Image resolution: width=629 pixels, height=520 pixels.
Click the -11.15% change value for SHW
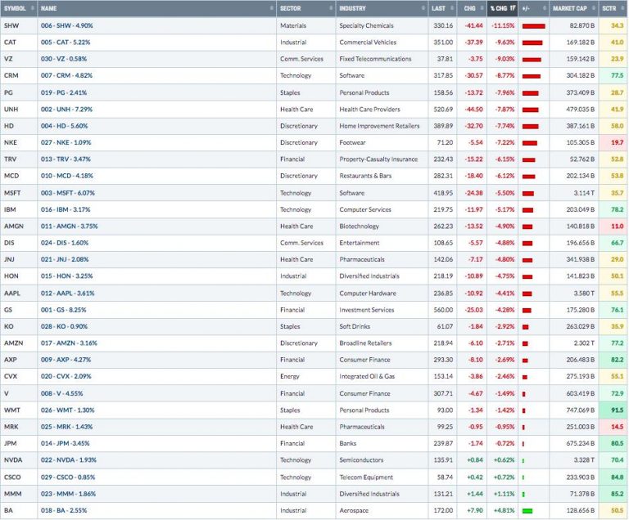point(503,25)
